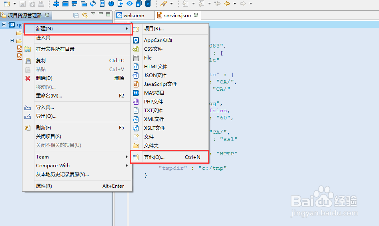This screenshot has width=379, height=226.
Task: Click the last edit location icon
Action: (217, 4)
